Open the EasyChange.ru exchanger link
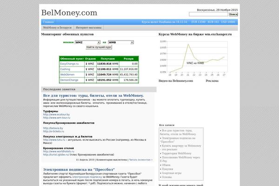Screen dimensions: 279x186 [x=69, y=64]
